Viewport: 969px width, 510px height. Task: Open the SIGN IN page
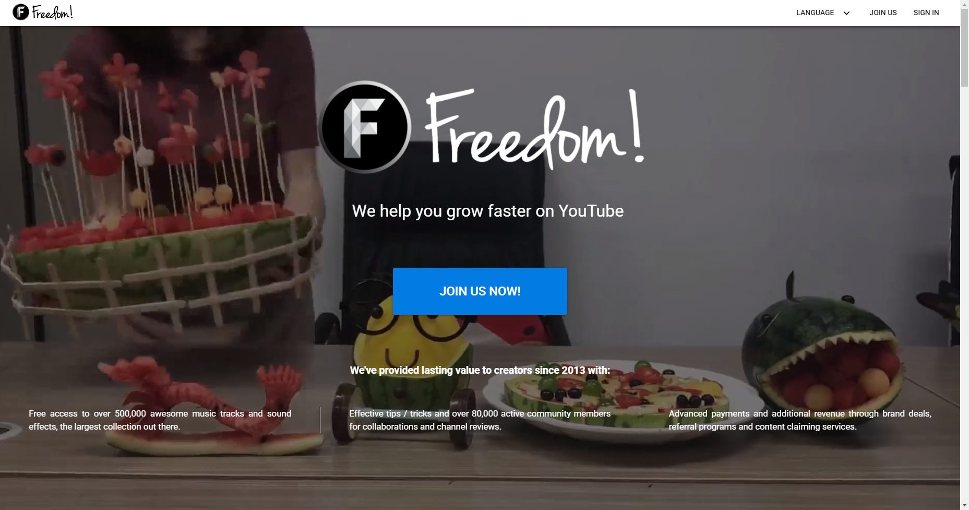click(x=926, y=13)
